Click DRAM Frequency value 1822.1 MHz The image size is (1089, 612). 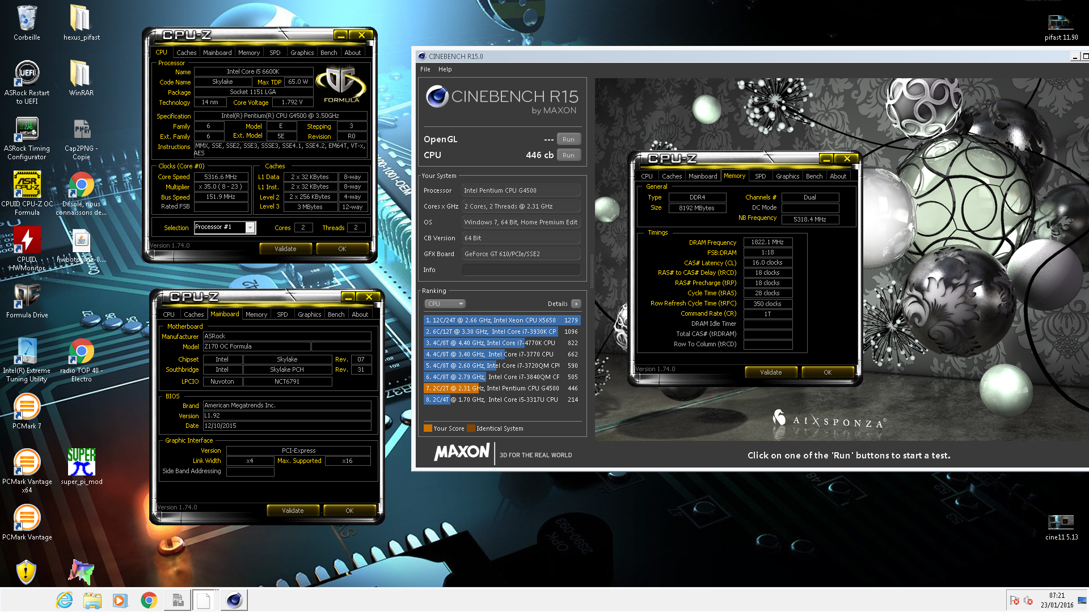(x=767, y=243)
